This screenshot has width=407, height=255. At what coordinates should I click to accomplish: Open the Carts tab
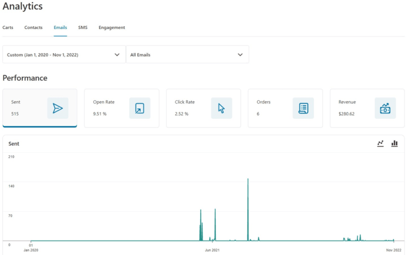[x=8, y=27]
